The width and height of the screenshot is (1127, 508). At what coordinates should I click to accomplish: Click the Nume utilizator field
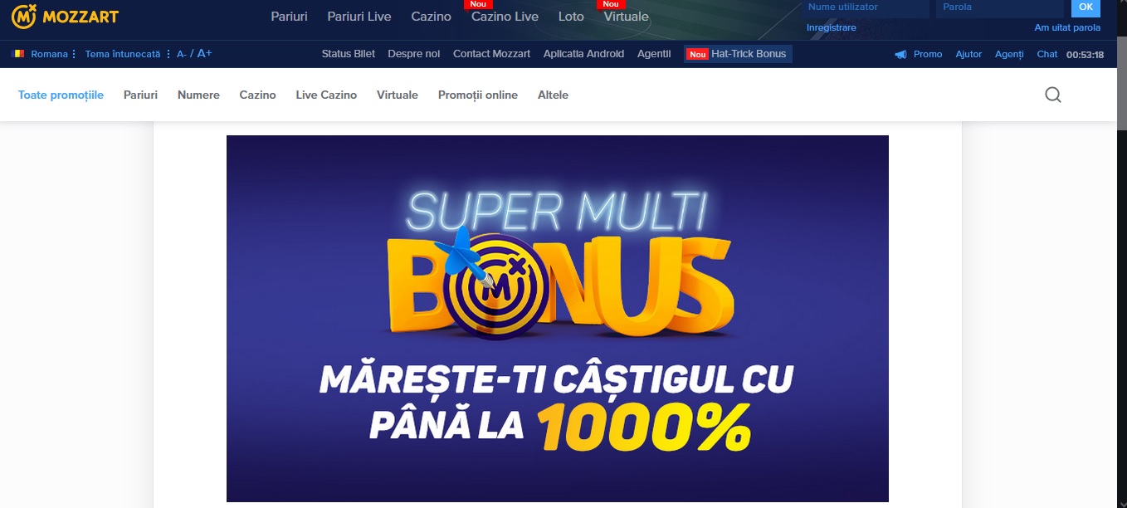point(866,7)
